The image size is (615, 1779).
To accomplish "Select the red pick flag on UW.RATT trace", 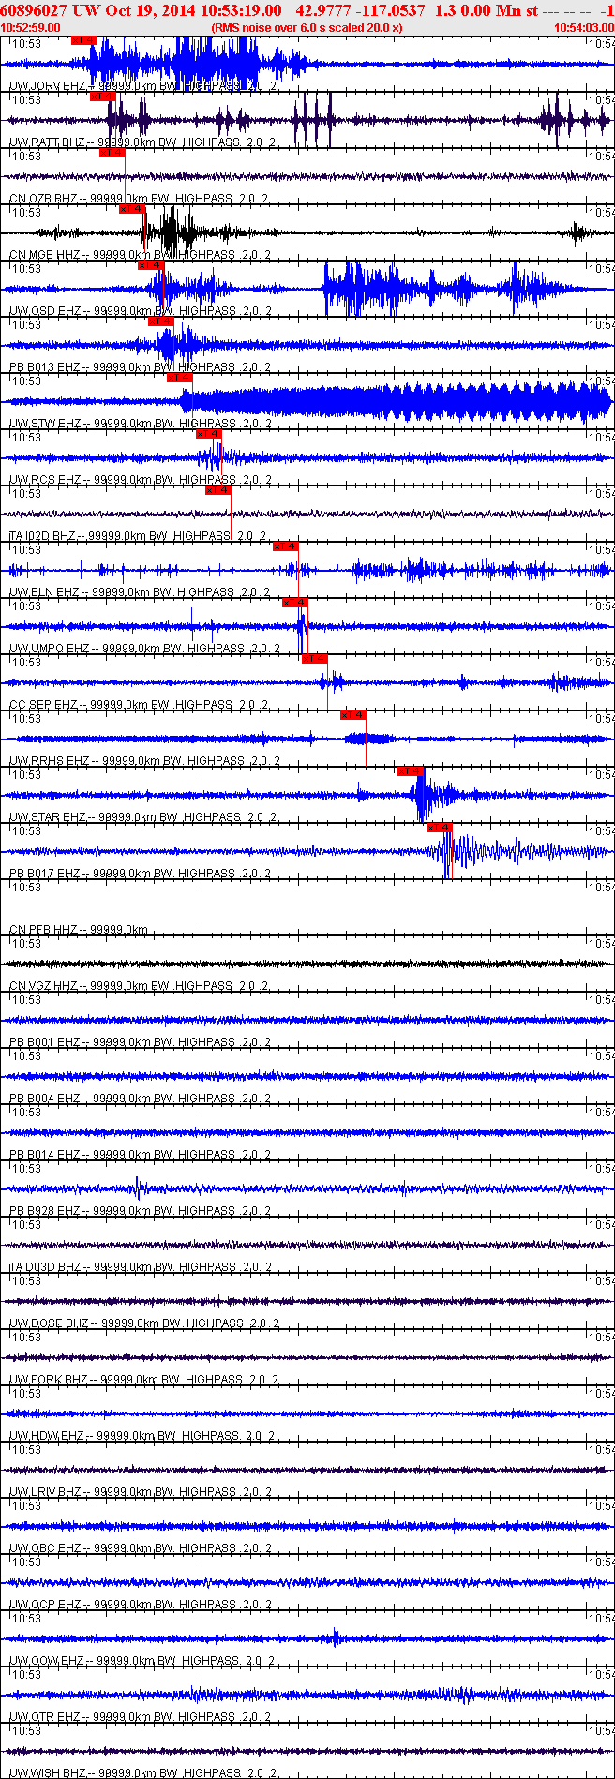I will pyautogui.click(x=102, y=97).
